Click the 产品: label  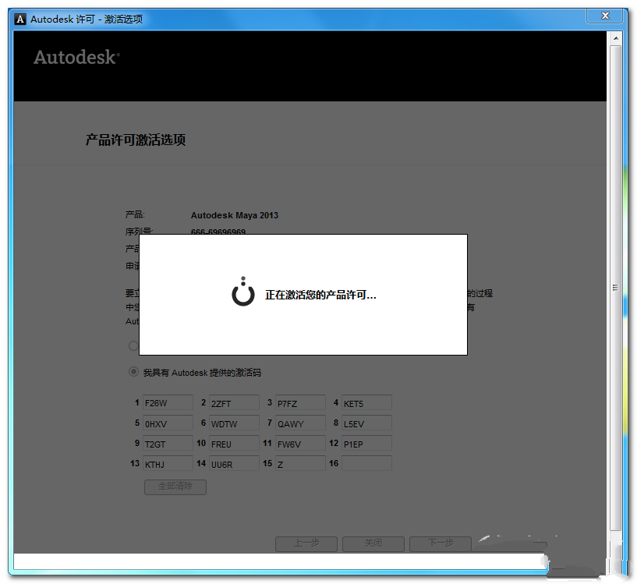[135, 214]
